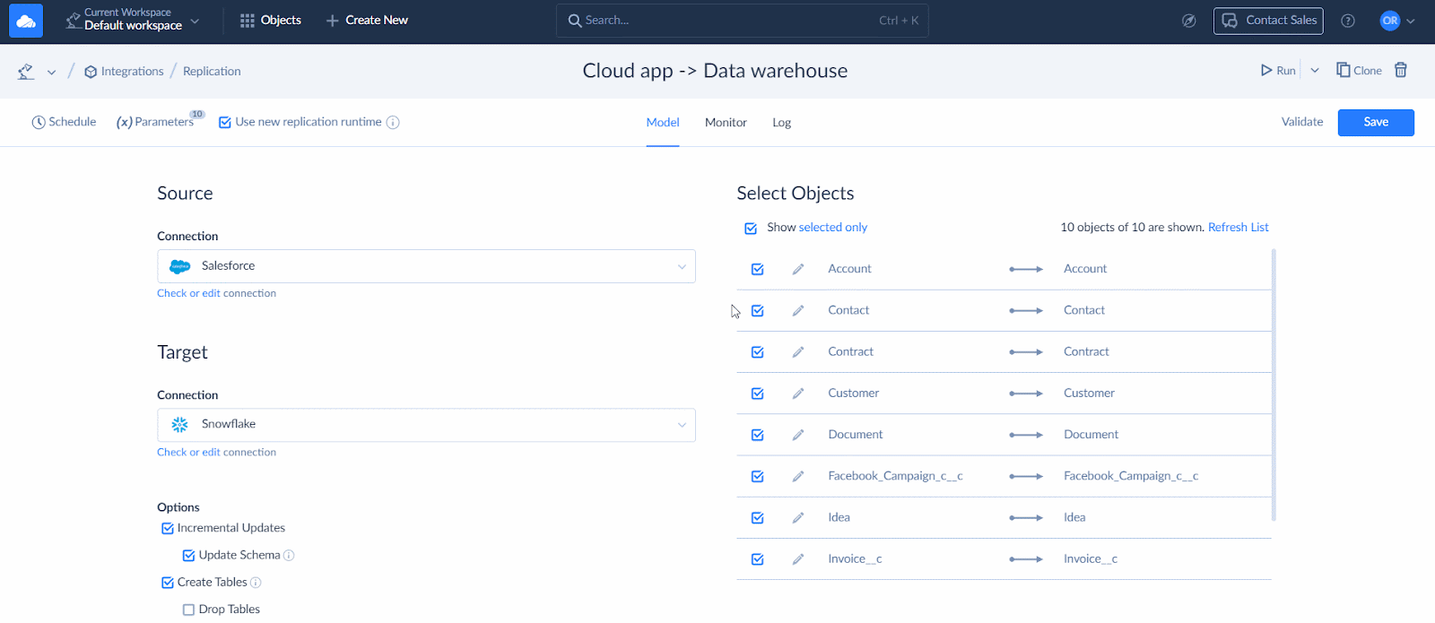Screen dimensions: 1435x623
Task: Toggle Show selected only checkbox
Action: 751,229
